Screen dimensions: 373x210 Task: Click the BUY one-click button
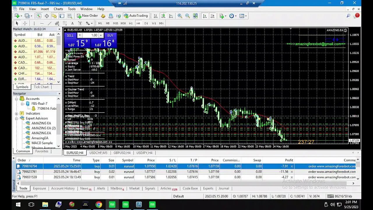coord(110,35)
